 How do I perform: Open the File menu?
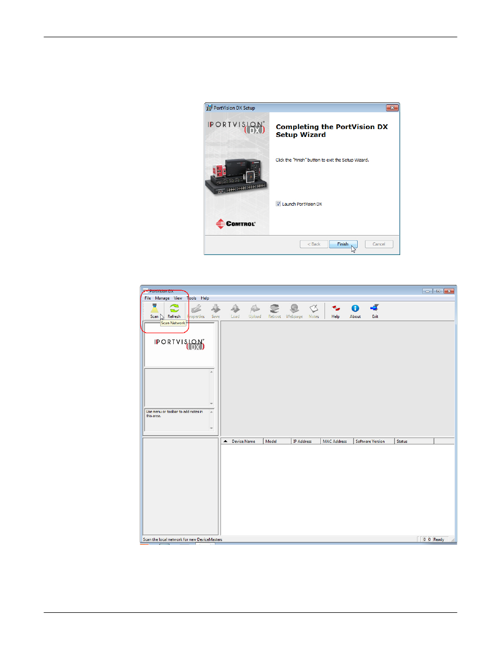pyautogui.click(x=148, y=298)
